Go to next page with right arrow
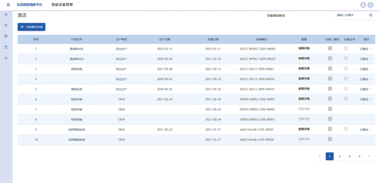Viewport: 380px width, 183px height. (369, 156)
